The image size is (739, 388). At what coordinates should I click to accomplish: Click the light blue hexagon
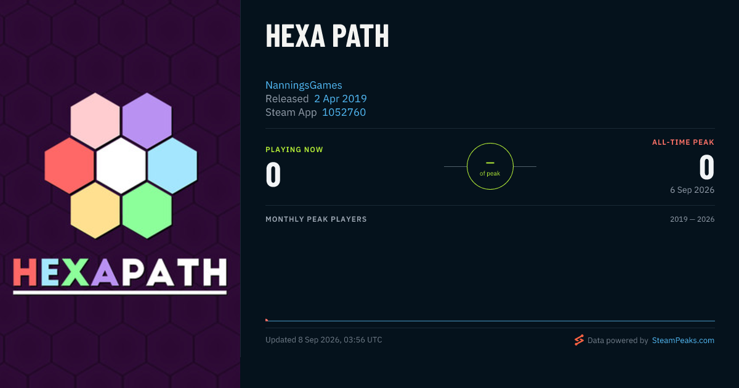point(172,165)
